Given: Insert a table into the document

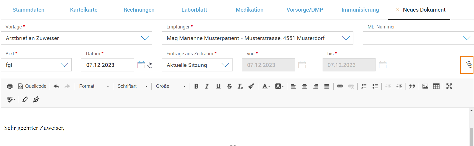Looking at the screenshot, I should pos(436,86).
